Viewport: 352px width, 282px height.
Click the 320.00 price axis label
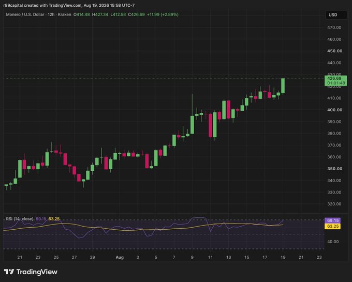(334, 204)
